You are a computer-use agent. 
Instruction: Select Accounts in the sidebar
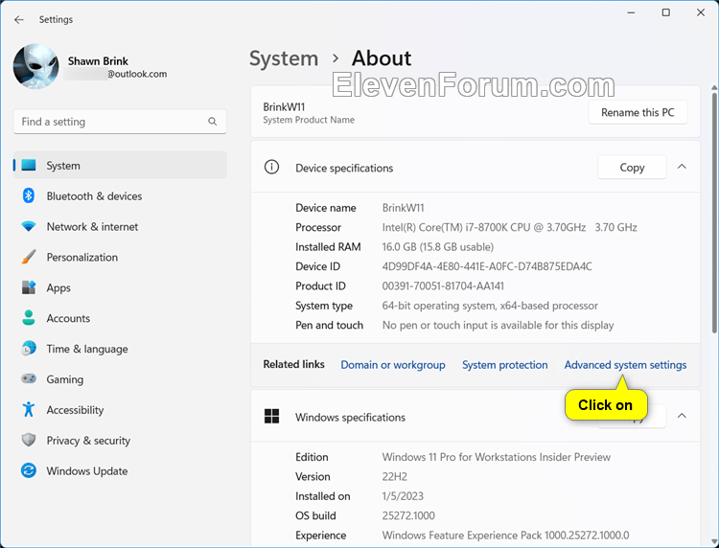(x=68, y=318)
